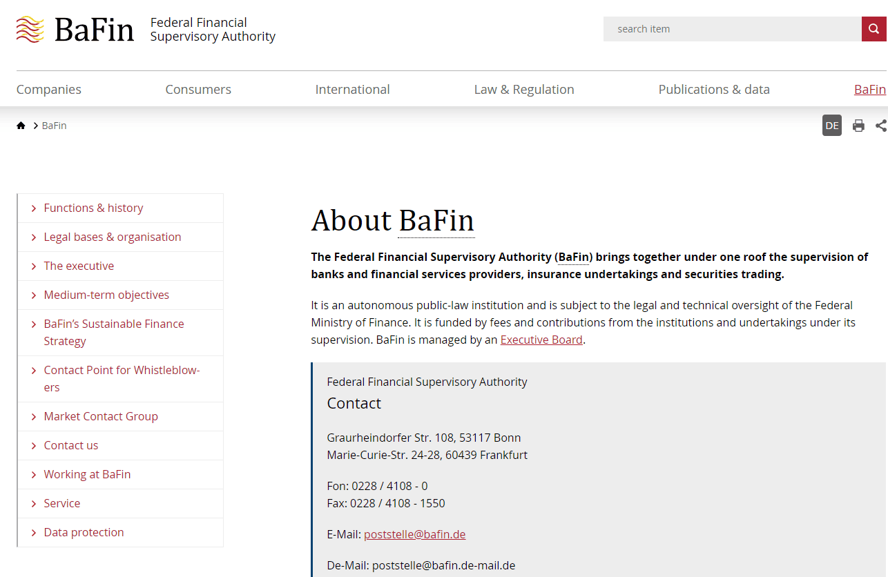Click chevron next to The executive
This screenshot has height=577, width=888.
(34, 266)
